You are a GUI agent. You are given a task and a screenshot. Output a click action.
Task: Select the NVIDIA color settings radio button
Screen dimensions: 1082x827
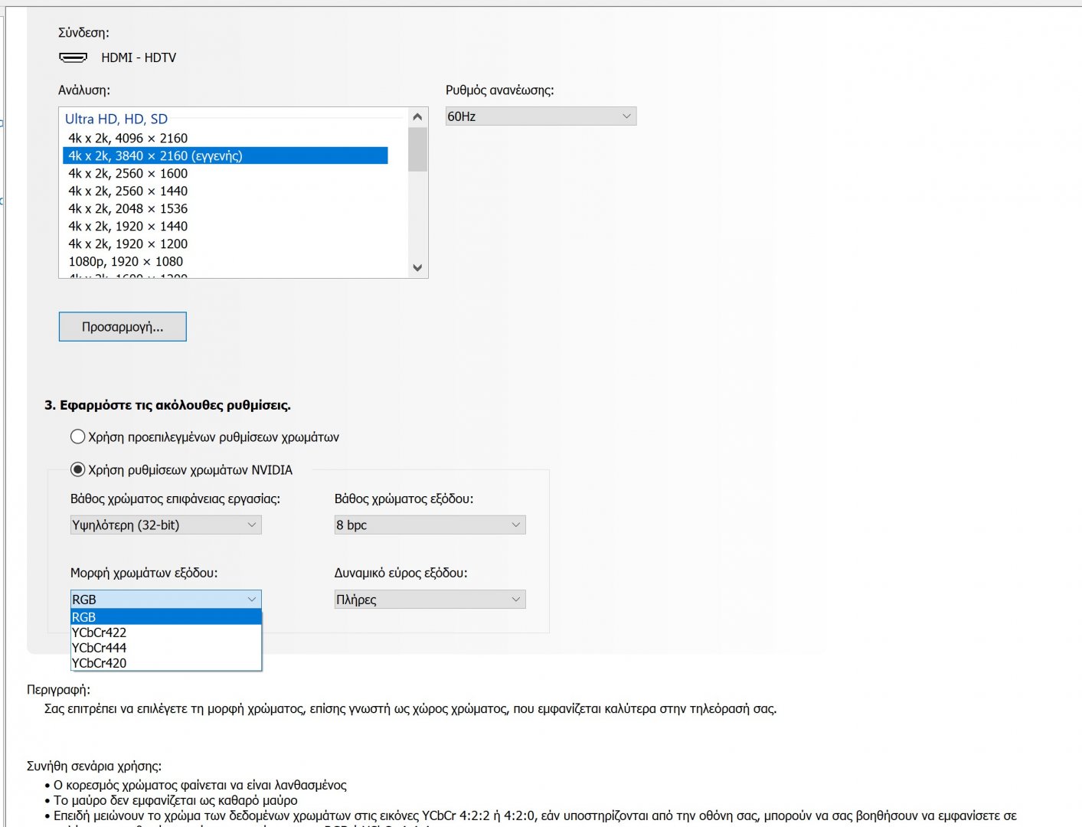(77, 469)
